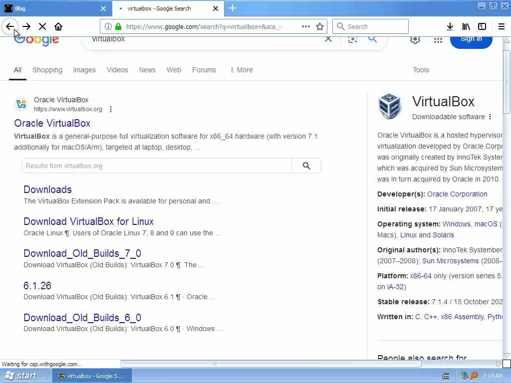Follow the x86-64 platform link
This screenshot has width=511, height=383.
pos(420,276)
